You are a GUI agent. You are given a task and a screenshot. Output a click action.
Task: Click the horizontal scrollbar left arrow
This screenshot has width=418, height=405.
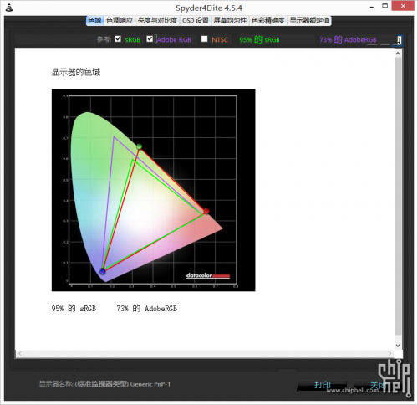point(19,354)
